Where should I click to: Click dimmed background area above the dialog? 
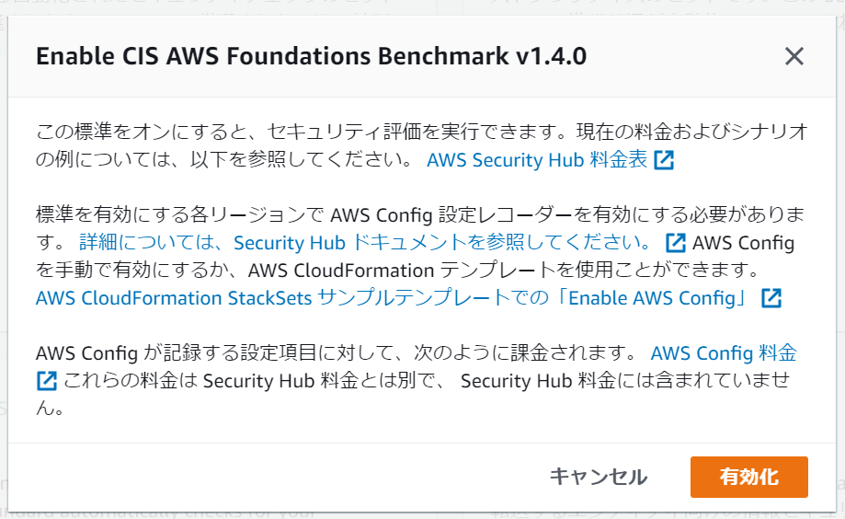276,6
